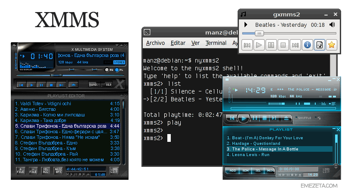The width and height of the screenshot is (345, 194).
Task: Click round play button in blue skin player
Action: (244, 119)
